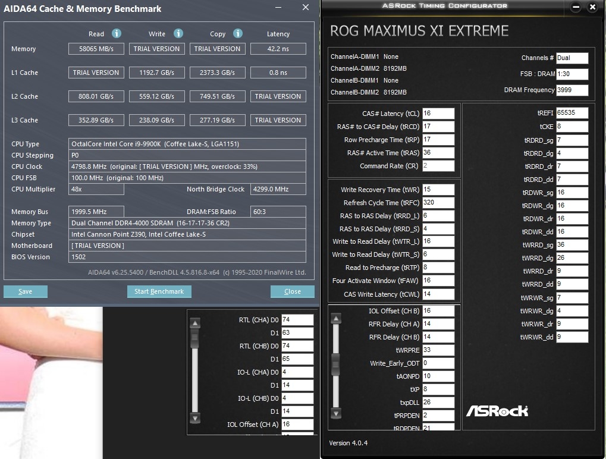Select the tWRWR_dd field
The height and width of the screenshot is (459, 606).
pyautogui.click(x=572, y=337)
